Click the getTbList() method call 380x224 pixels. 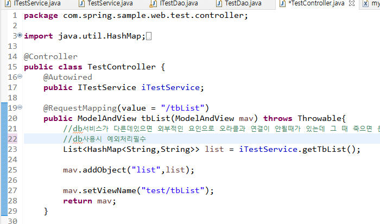(x=328, y=149)
